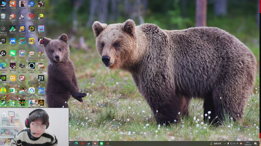Image resolution: width=261 pixels, height=146 pixels.
Task: Open the blue G+ desktop shortcut
Action: (x=41, y=91)
